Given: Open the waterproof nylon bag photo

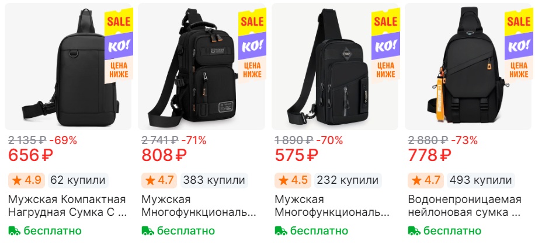Looking at the screenshot, I should tap(468, 66).
